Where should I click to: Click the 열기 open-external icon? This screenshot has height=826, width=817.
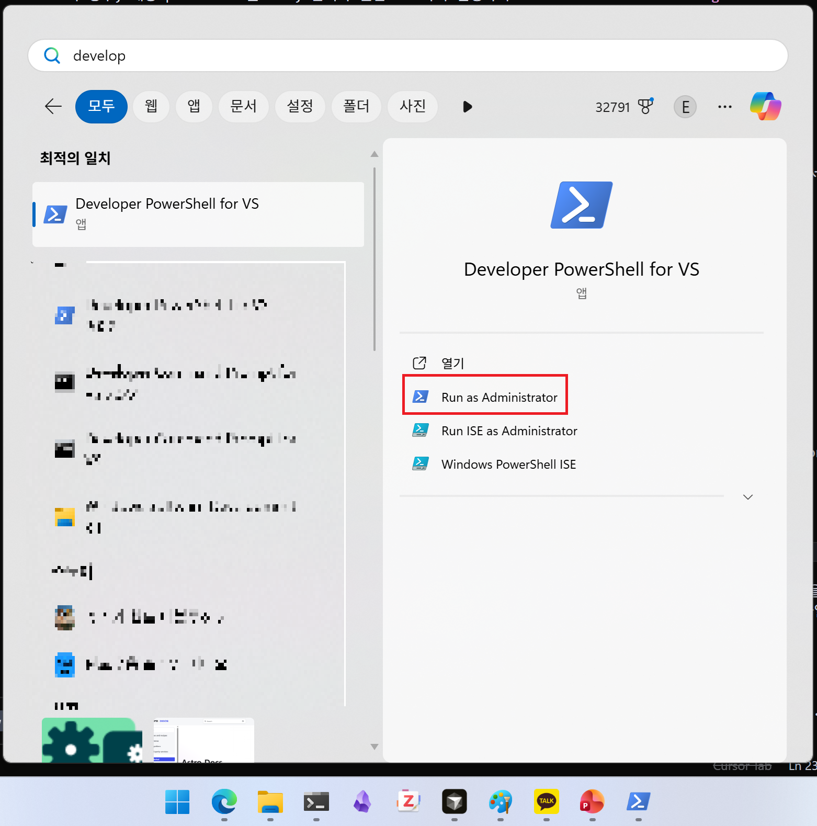click(x=419, y=363)
